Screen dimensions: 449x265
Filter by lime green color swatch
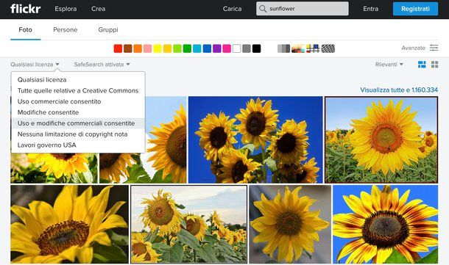click(x=177, y=48)
